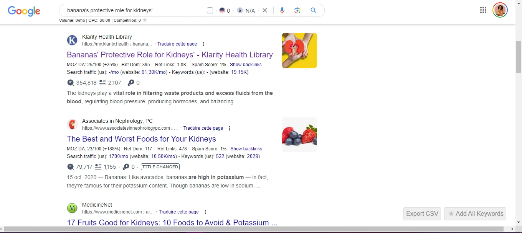Click the list icon beside 1,155
The image size is (522, 233).
click(x=98, y=167)
